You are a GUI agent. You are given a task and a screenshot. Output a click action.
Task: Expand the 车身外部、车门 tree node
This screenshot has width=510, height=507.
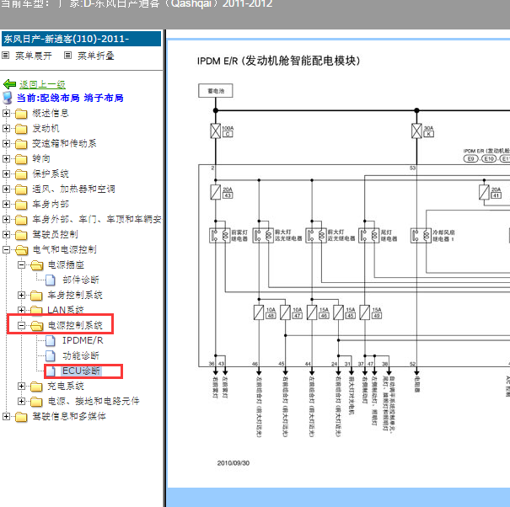point(6,219)
